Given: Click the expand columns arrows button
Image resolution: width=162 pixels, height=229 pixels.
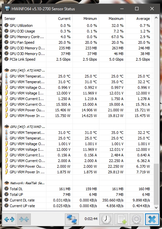Looking at the screenshot, I should click(x=9, y=219).
